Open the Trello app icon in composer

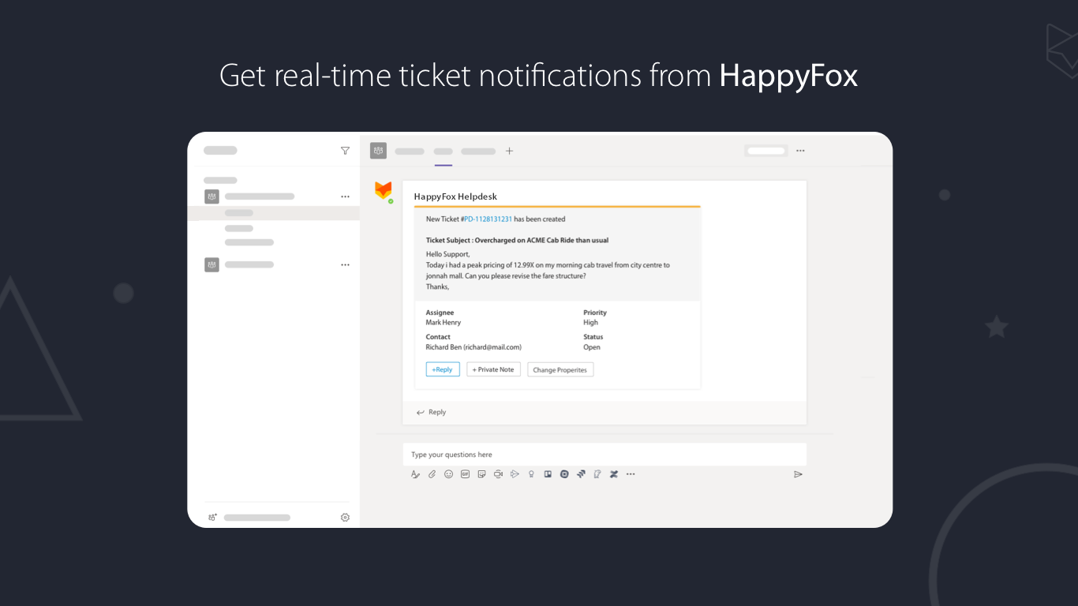click(x=548, y=474)
